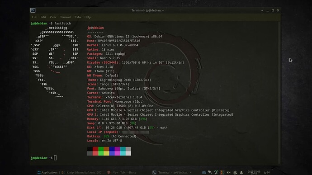
Task: Click the 'Theme: Lightningbug-Dark' line
Action: click(119, 80)
